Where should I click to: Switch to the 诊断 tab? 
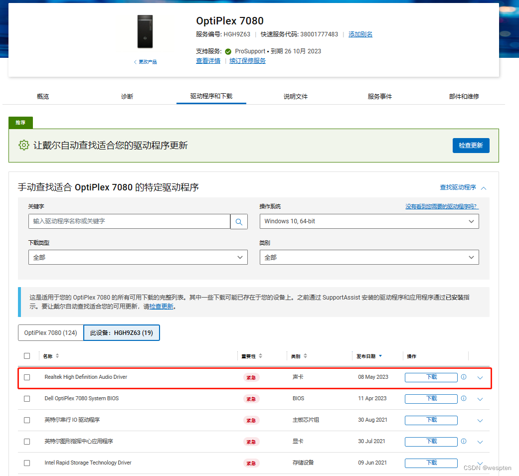coord(127,96)
